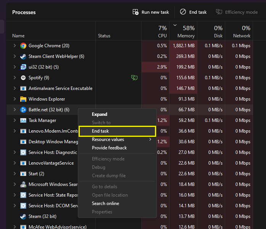This screenshot has height=229, width=266.
Task: Select the LenovoVantageService process name
Action: pos(51,163)
